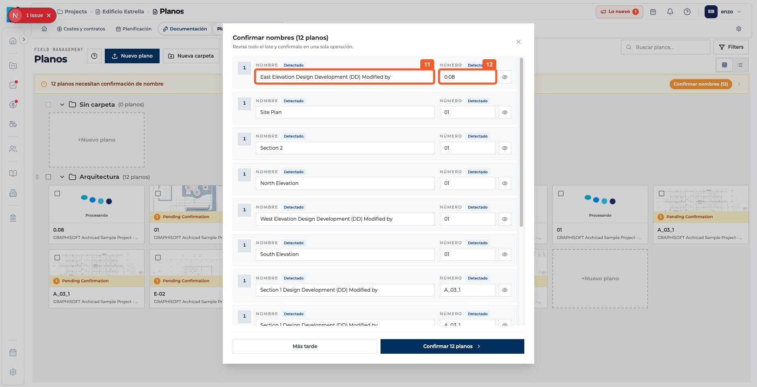
Task: Preview North Elevation with the eye icon
Action: (504, 183)
